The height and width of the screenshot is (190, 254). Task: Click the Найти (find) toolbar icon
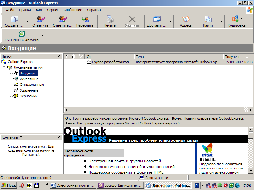pyautogui.click(x=208, y=19)
